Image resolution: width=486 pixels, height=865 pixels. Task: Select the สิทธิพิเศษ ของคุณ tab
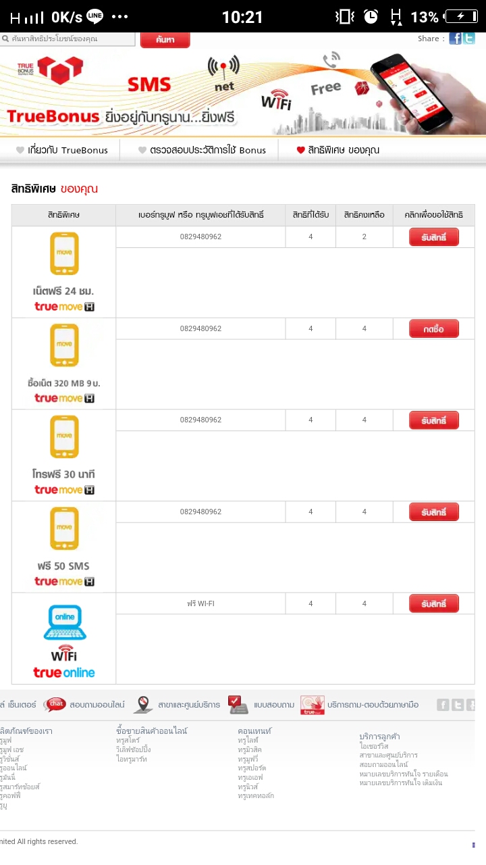point(337,150)
